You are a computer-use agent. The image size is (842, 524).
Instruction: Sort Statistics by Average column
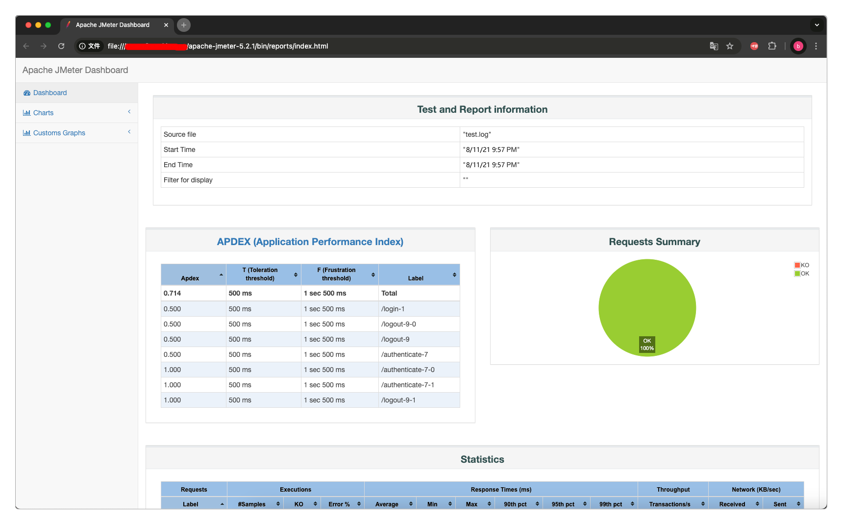tap(390, 504)
